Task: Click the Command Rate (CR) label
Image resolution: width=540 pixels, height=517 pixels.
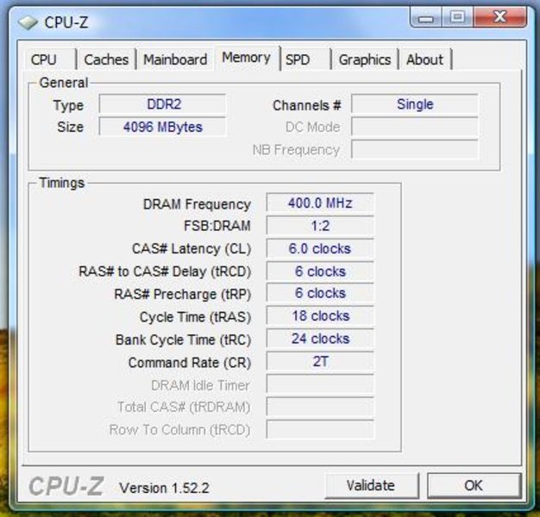Action: click(190, 363)
